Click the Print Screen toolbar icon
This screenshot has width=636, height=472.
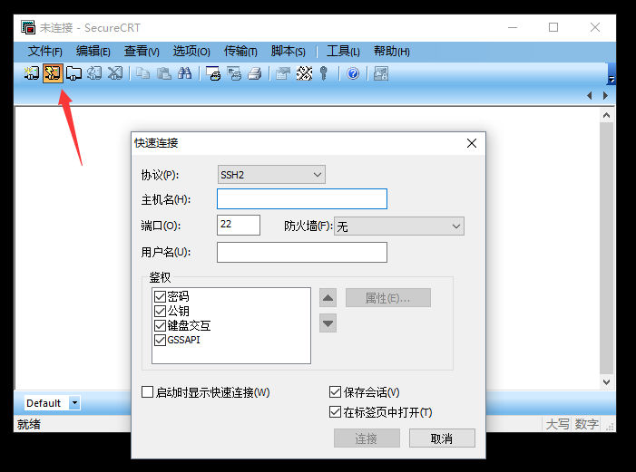pos(213,73)
